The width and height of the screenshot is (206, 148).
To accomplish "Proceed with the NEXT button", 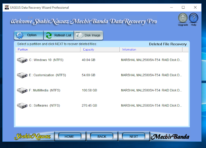I will click(134, 137).
